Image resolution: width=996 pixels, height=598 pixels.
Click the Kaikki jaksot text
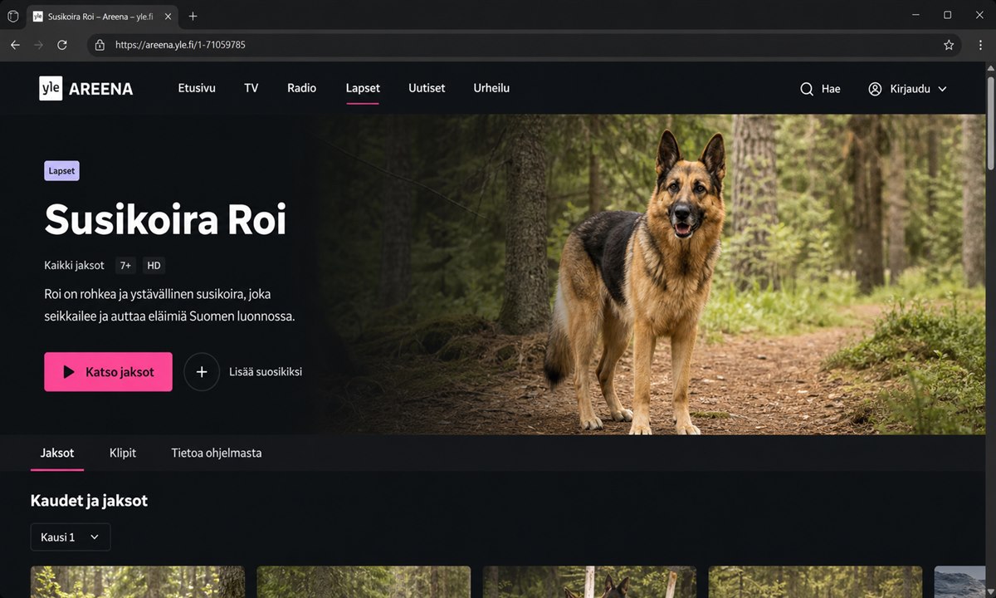(75, 266)
